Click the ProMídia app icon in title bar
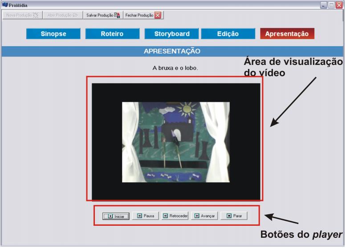Screen dimensions: 346x248 [5, 4]
